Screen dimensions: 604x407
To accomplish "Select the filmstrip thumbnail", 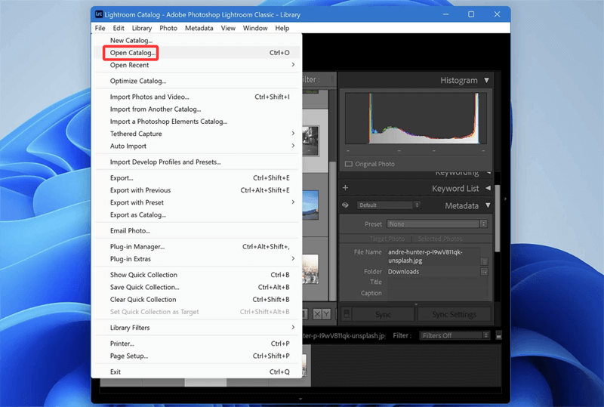I will [x=304, y=365].
